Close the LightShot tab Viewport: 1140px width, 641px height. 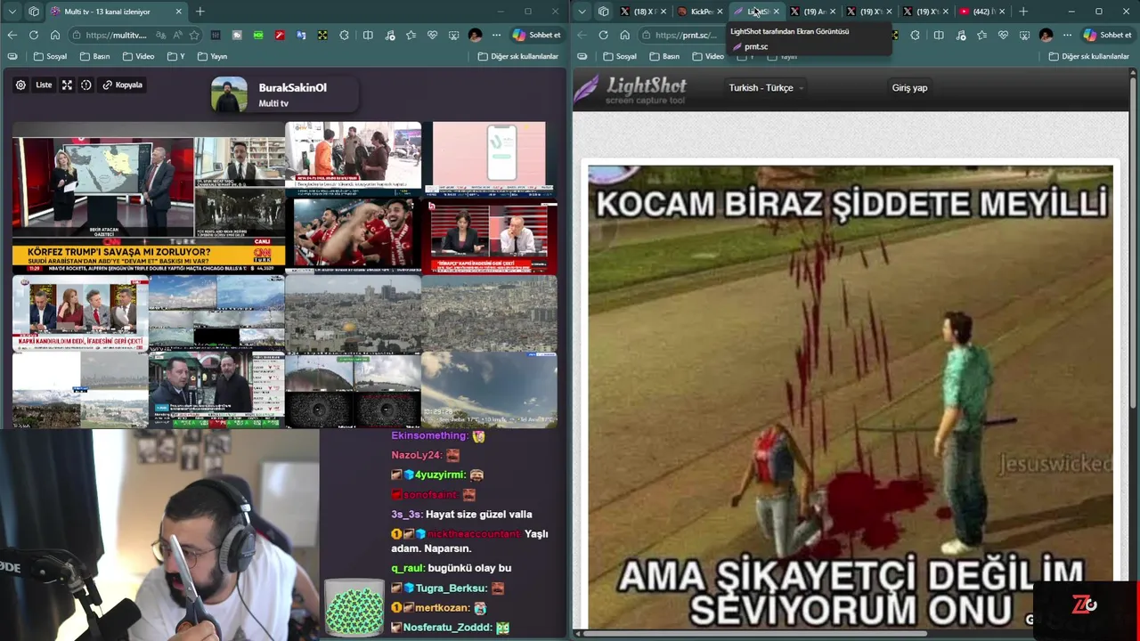pyautogui.click(x=776, y=12)
